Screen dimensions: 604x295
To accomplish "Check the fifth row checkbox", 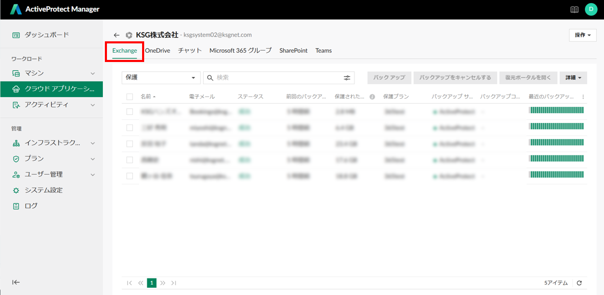I will (130, 176).
